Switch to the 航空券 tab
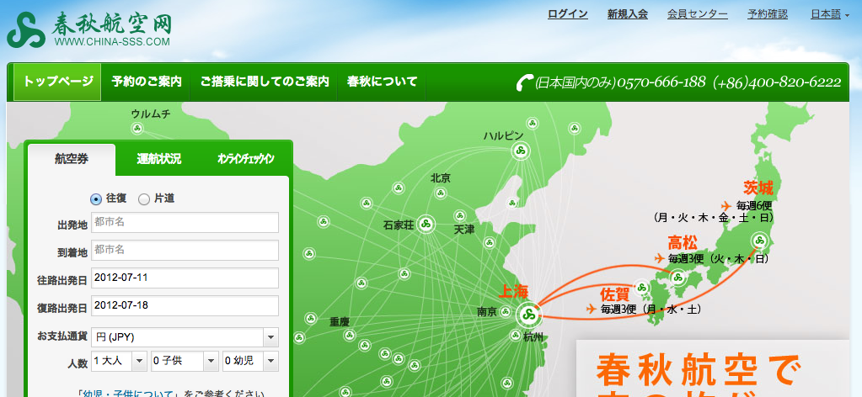Screen dimensions: 862x397 72,159
